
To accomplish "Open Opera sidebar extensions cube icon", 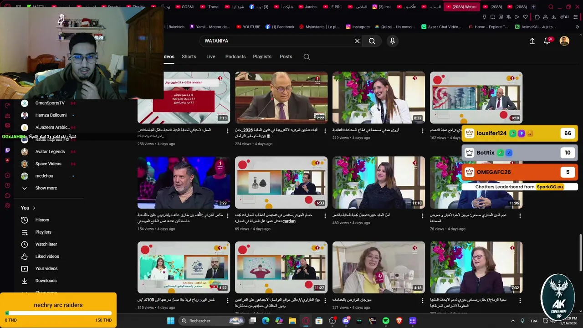I will (7, 195).
